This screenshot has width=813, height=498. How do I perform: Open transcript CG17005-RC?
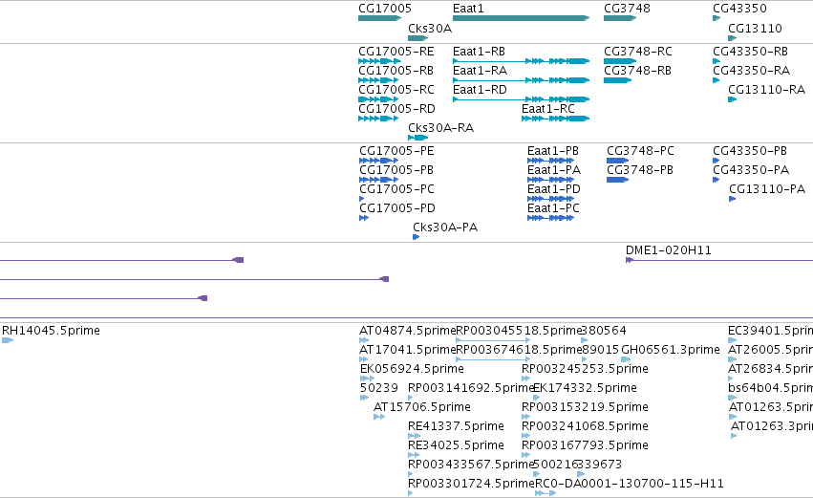[396, 90]
